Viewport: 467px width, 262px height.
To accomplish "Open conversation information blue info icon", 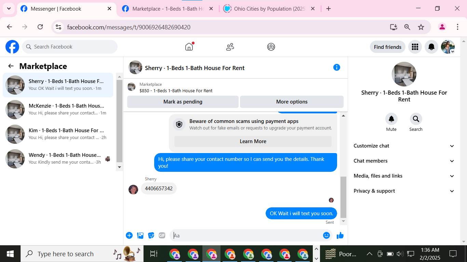I will (337, 67).
